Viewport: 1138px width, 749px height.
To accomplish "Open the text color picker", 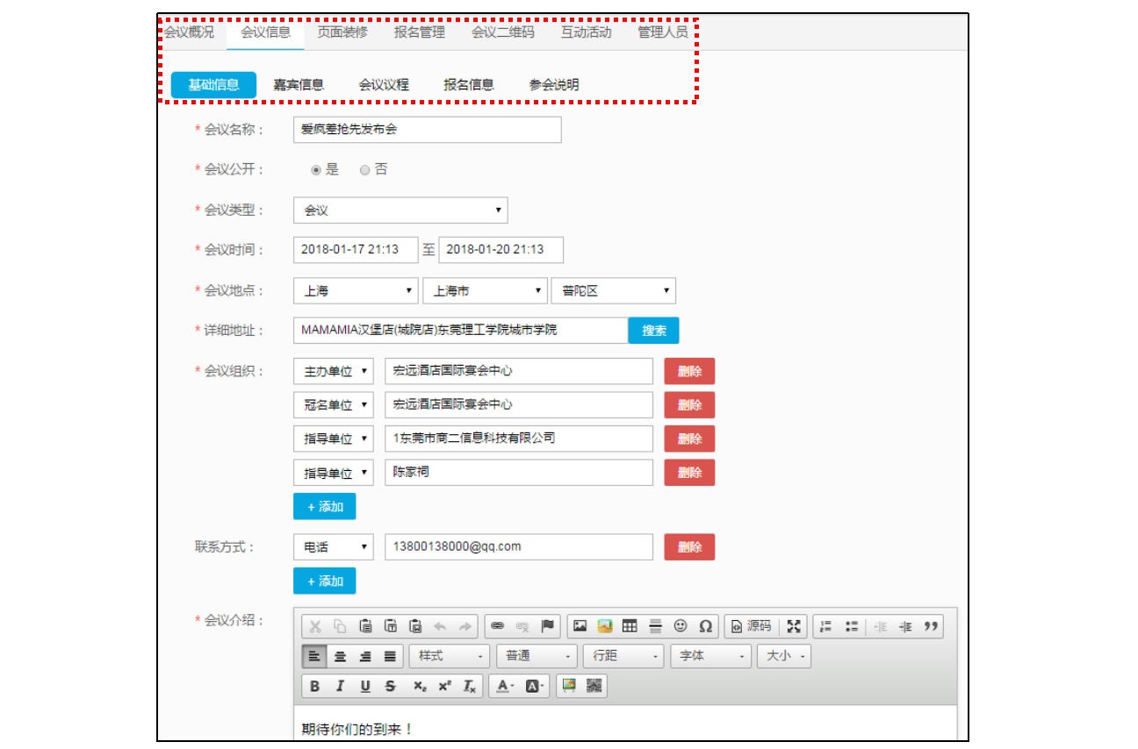I will [x=507, y=686].
